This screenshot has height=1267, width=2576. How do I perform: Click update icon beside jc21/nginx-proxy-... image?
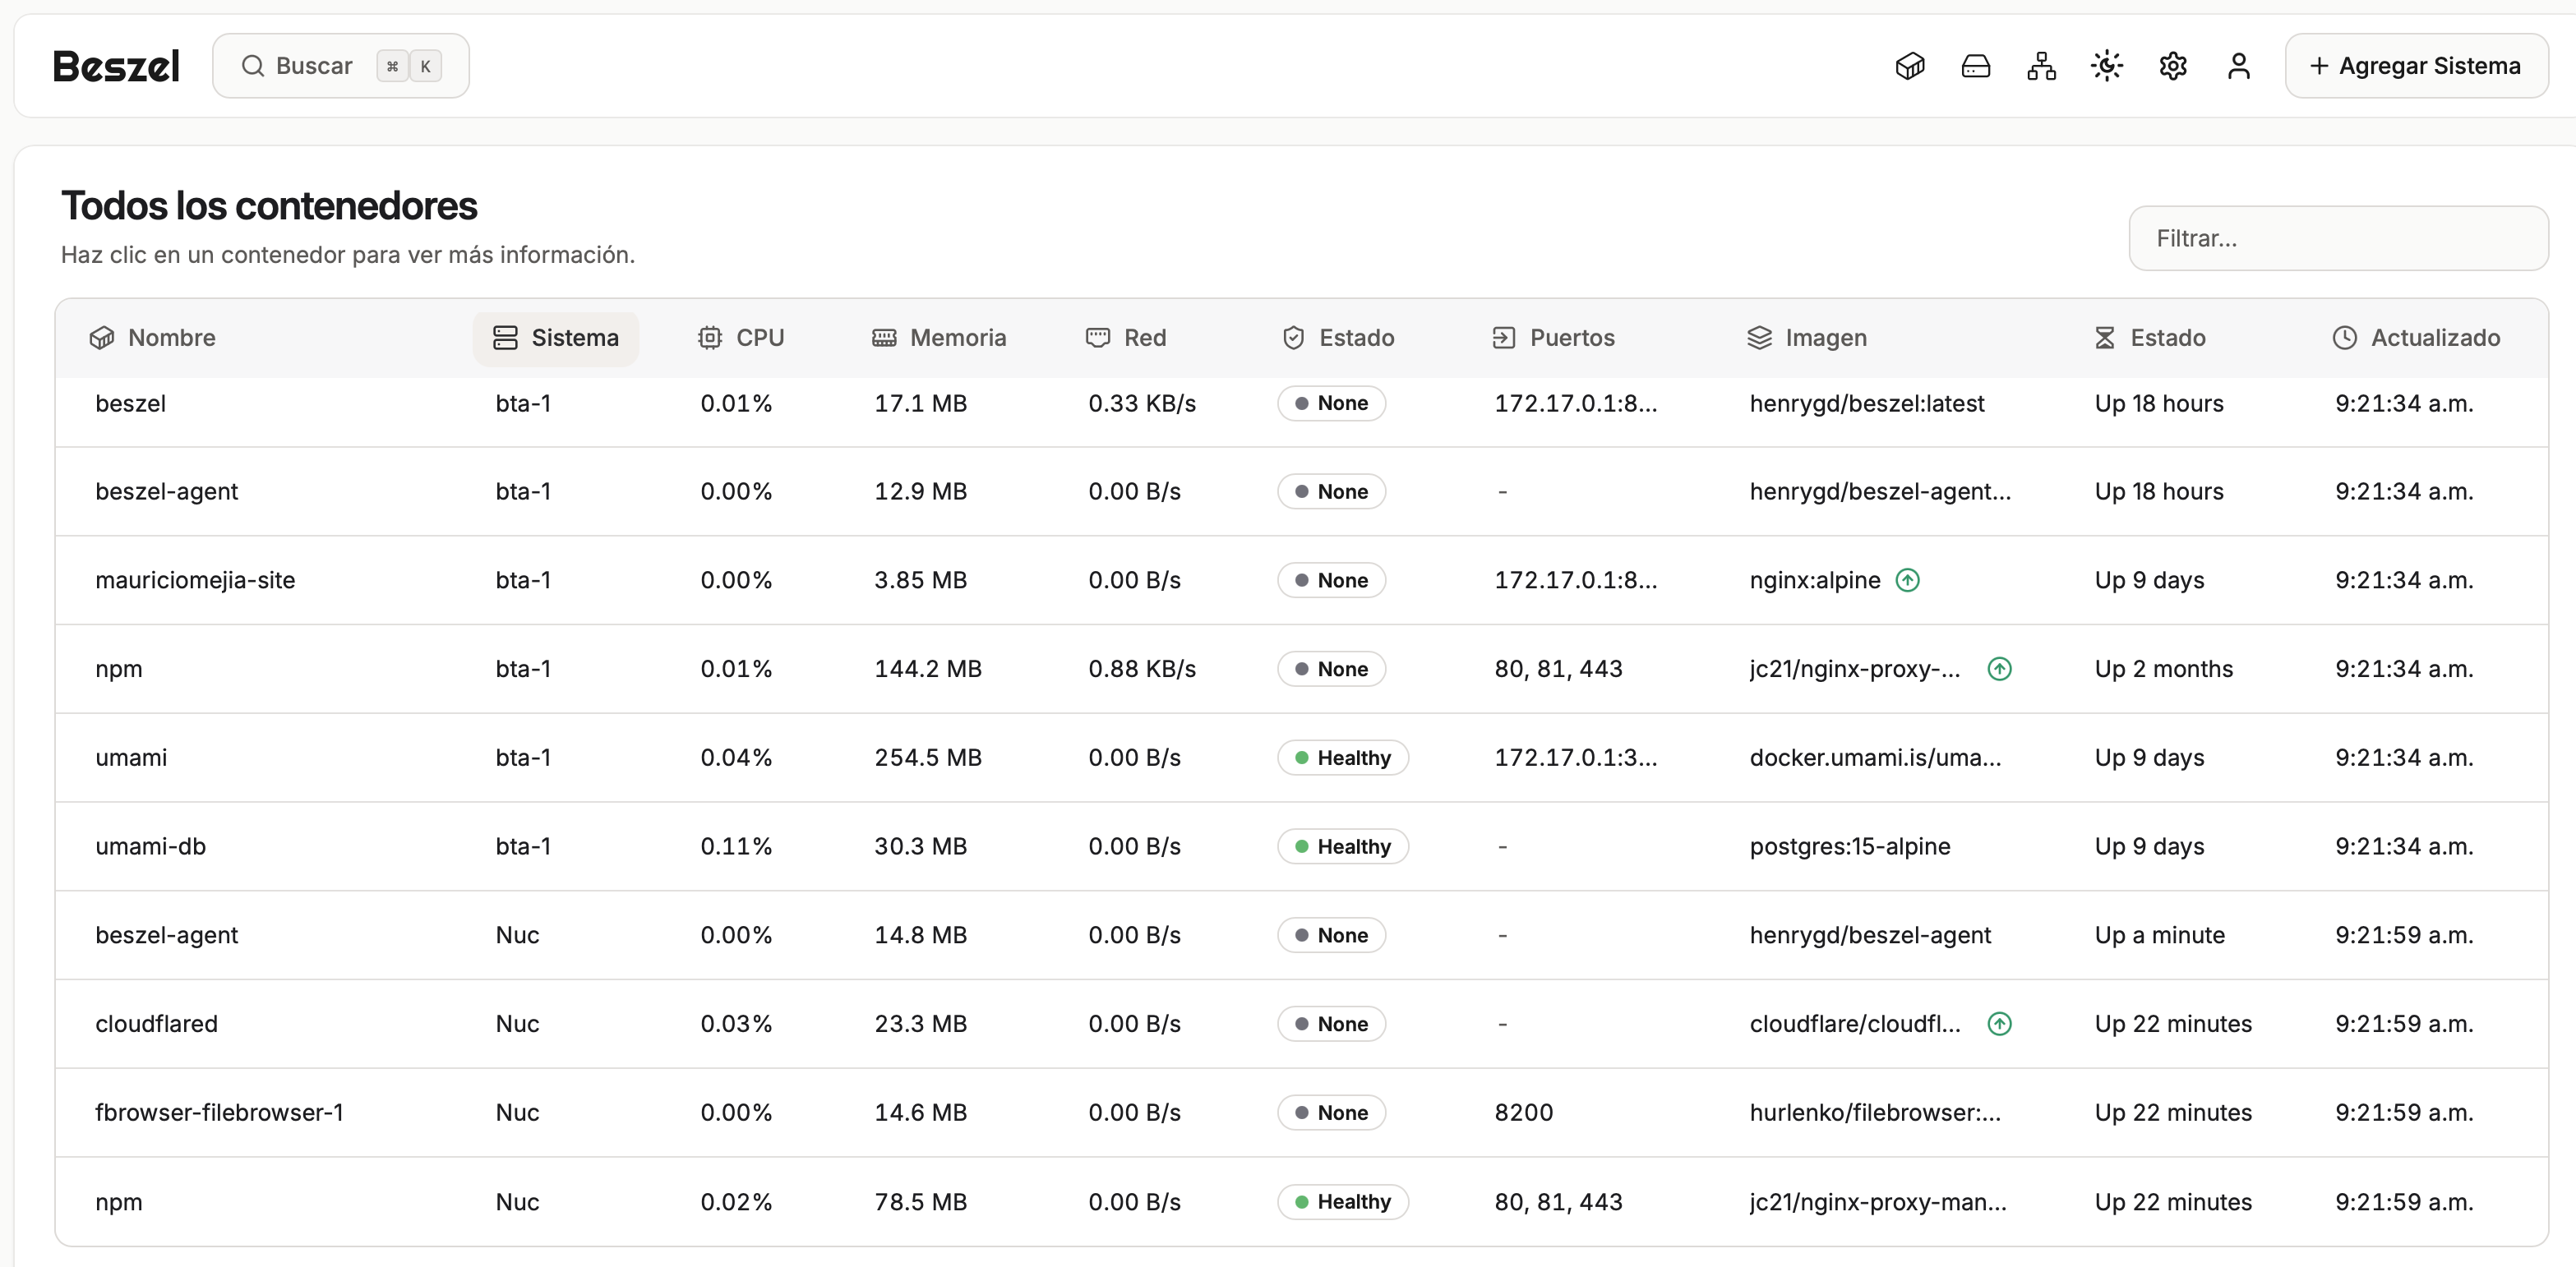[x=2000, y=669]
